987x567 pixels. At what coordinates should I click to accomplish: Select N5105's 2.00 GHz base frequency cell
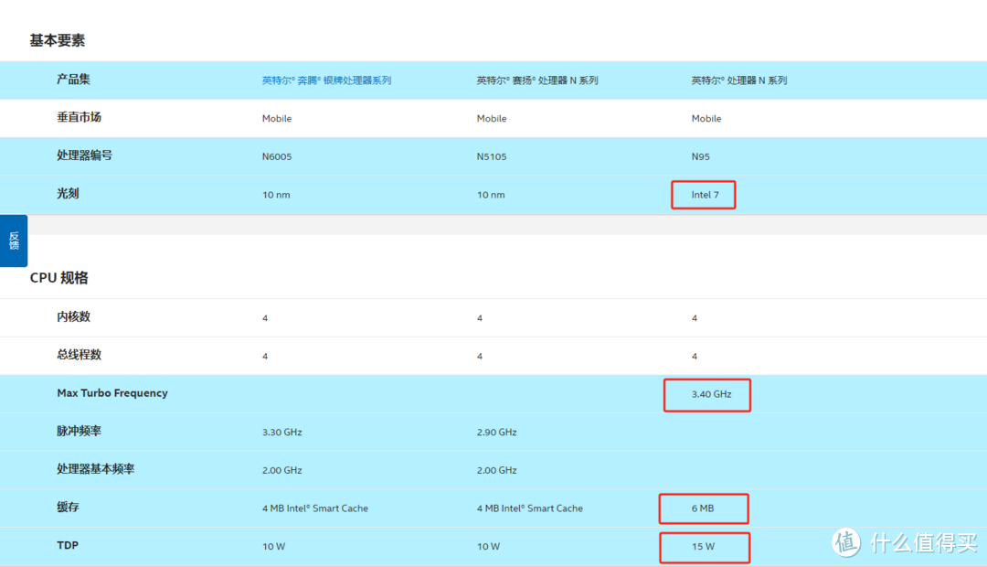[x=496, y=471]
